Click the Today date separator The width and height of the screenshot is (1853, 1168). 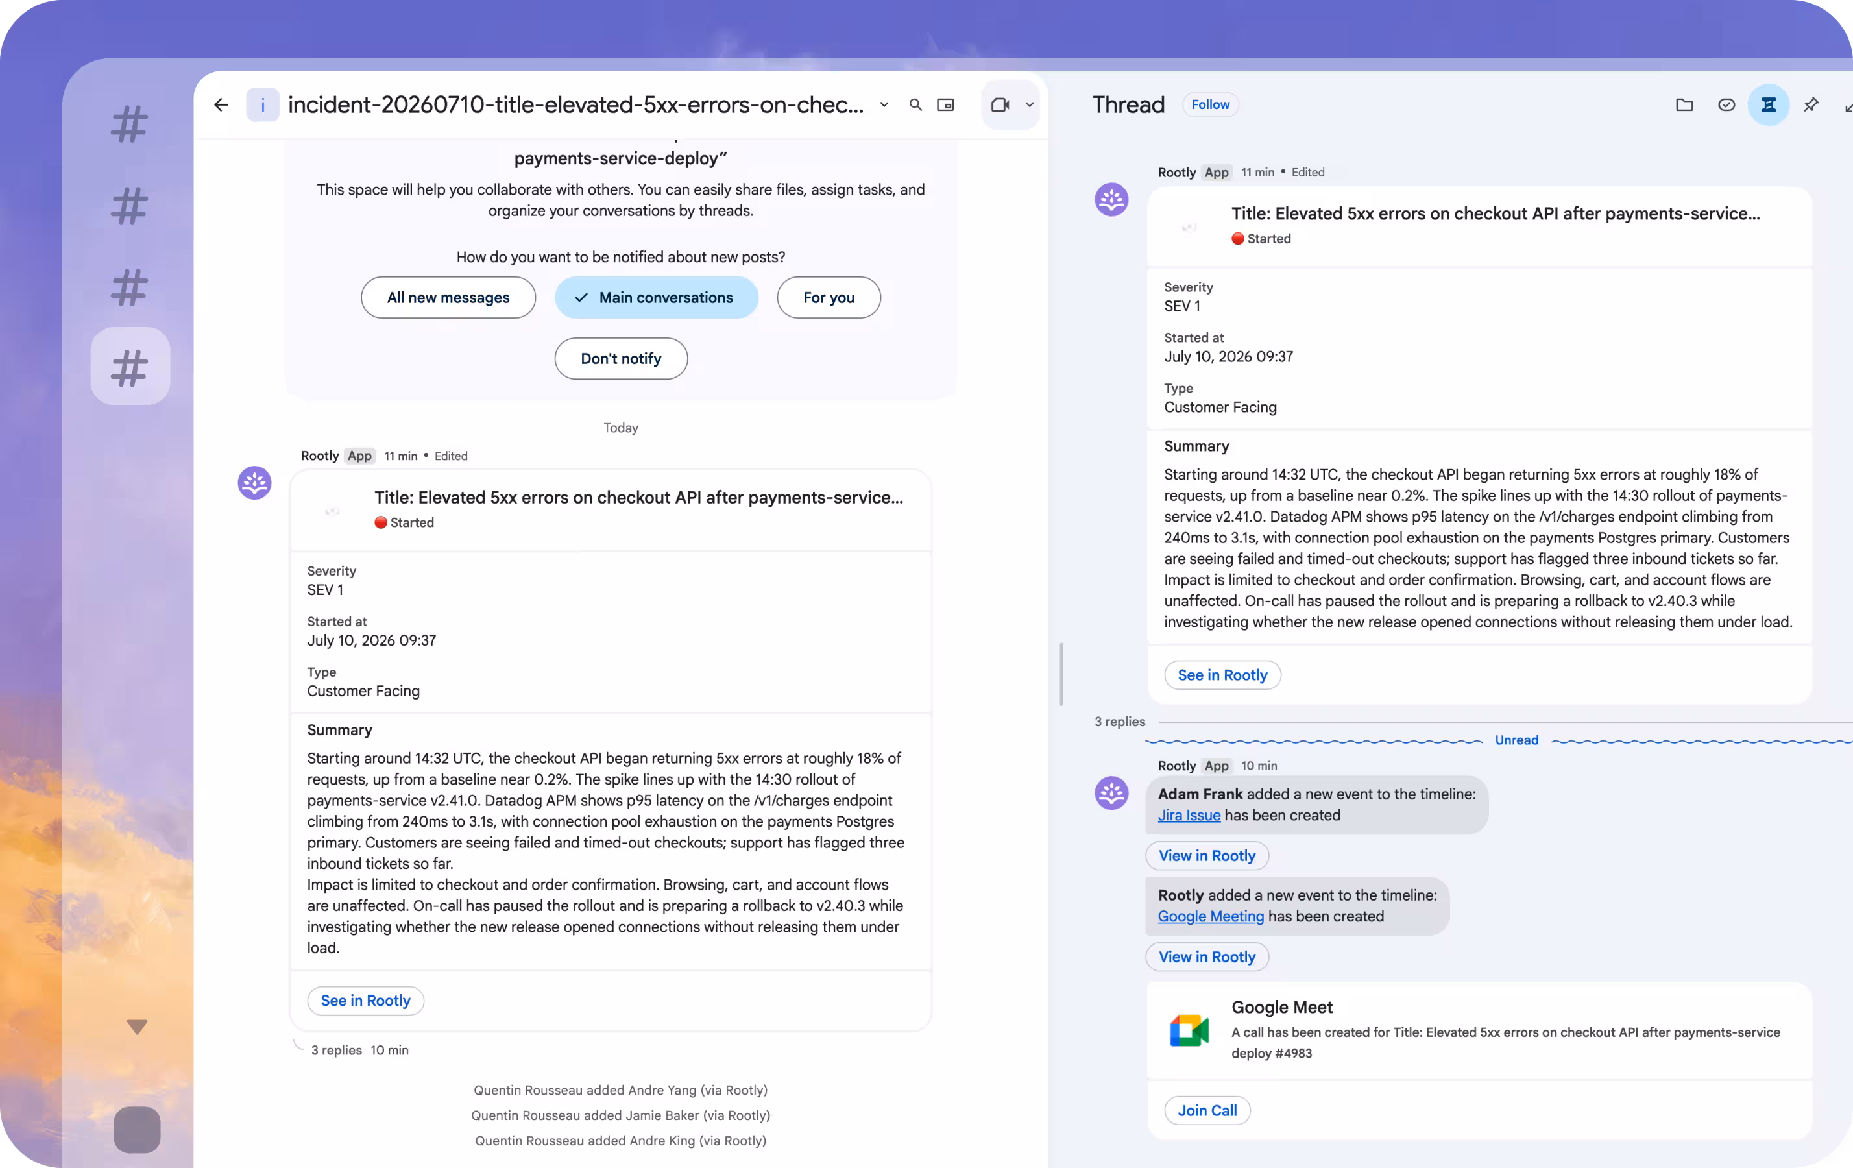click(620, 428)
